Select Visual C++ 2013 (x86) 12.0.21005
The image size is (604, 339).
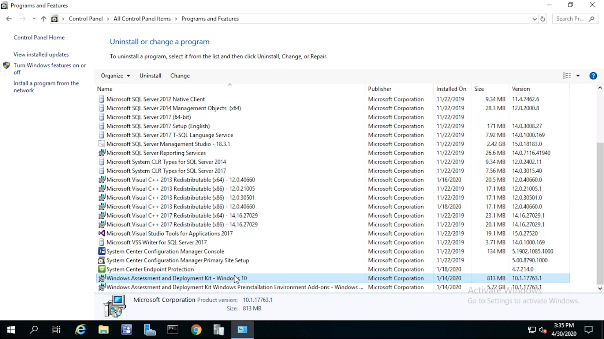pos(180,188)
